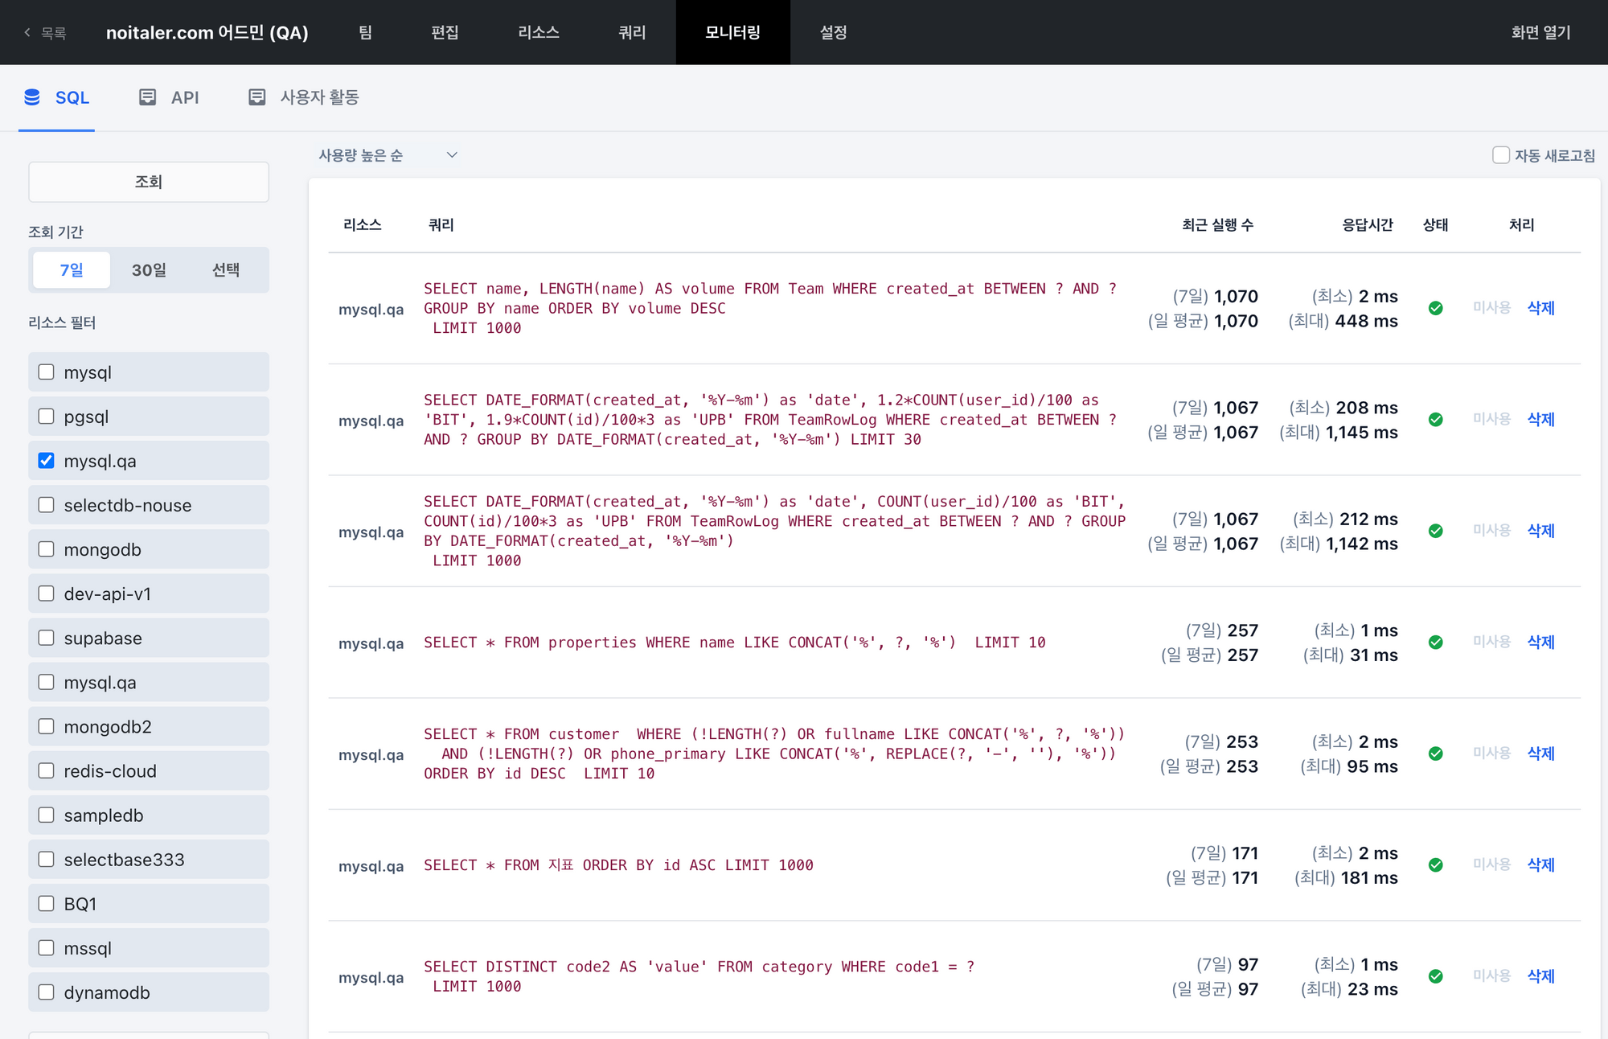Click green status check of first query
This screenshot has width=1608, height=1039.
coord(1435,308)
